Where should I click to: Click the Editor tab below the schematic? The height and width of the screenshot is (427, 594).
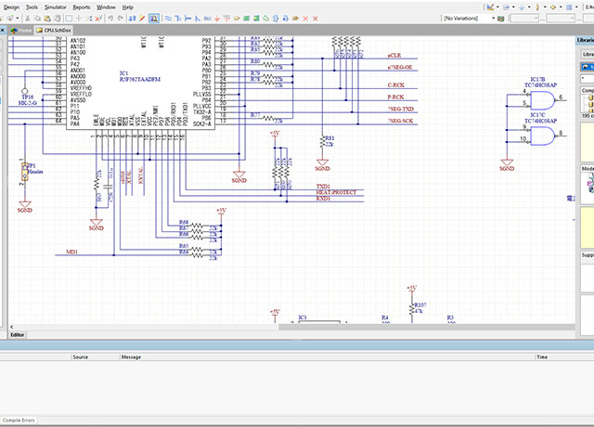tap(17, 335)
